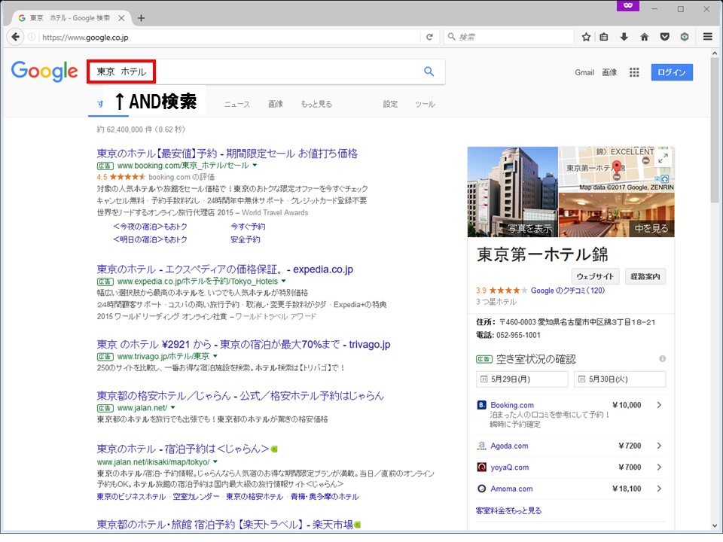723x542 pixels.
Task: Click the 経路案内 directions button
Action: 645,276
